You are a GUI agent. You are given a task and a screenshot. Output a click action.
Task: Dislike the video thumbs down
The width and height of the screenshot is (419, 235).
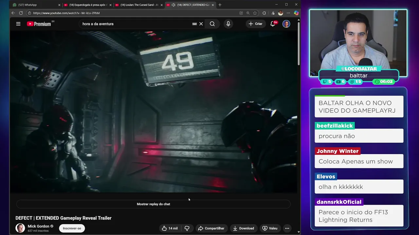pyautogui.click(x=187, y=228)
